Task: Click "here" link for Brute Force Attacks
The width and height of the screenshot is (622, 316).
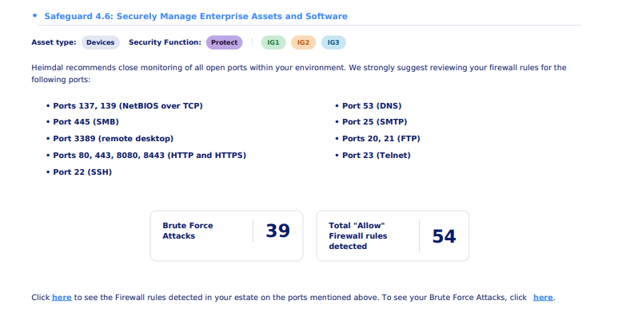Action: click(x=543, y=298)
